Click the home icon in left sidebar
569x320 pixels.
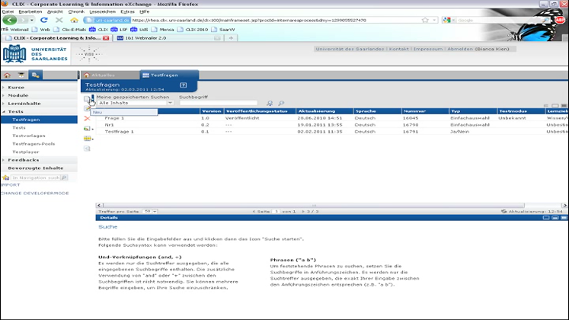pos(7,75)
